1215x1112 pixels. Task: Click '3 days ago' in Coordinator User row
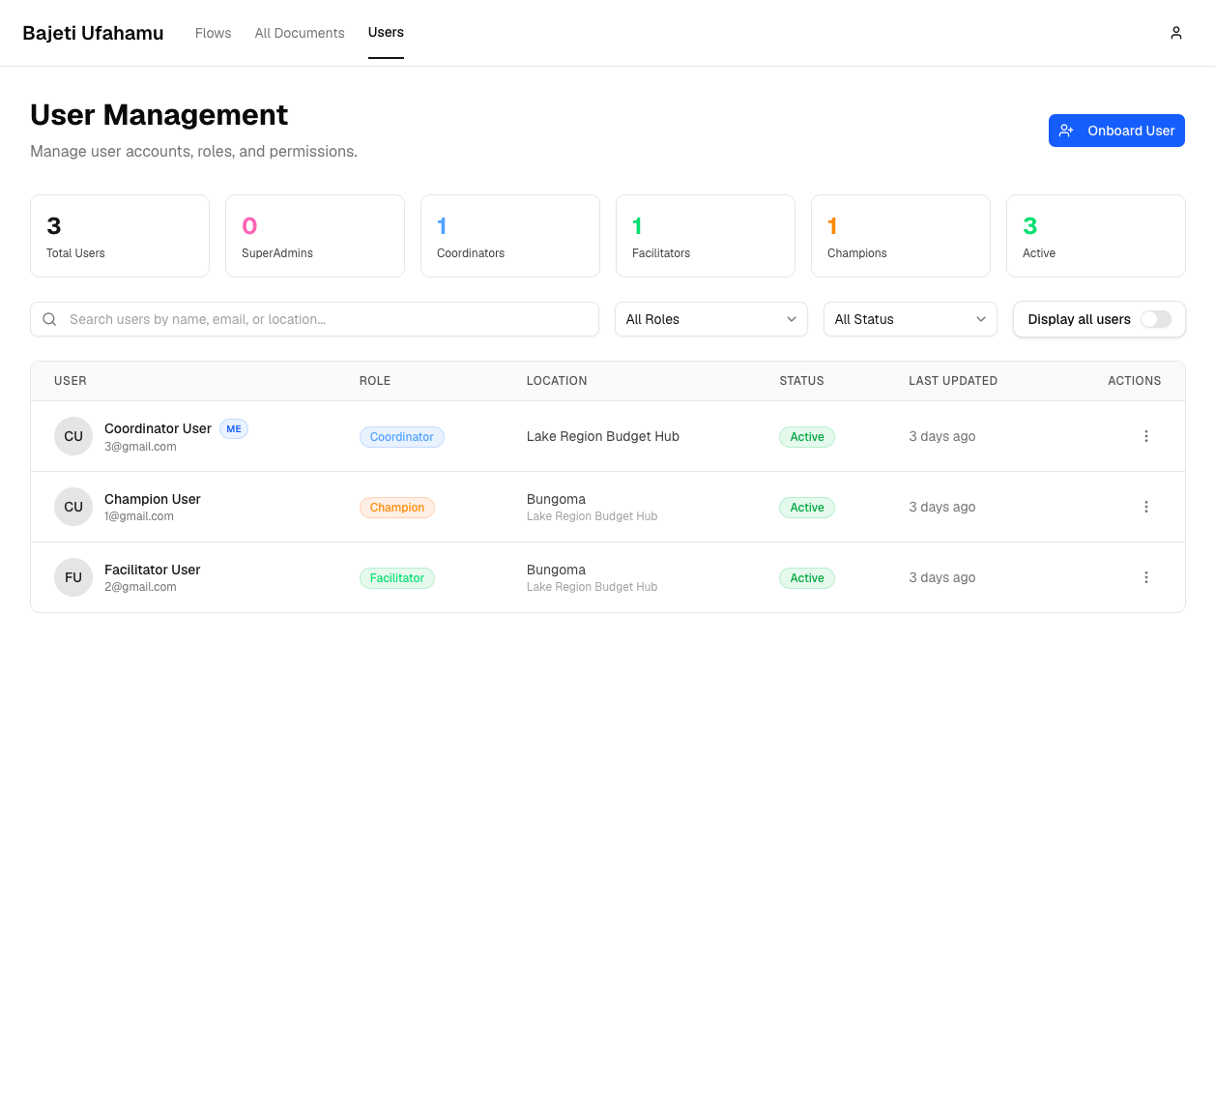point(942,436)
